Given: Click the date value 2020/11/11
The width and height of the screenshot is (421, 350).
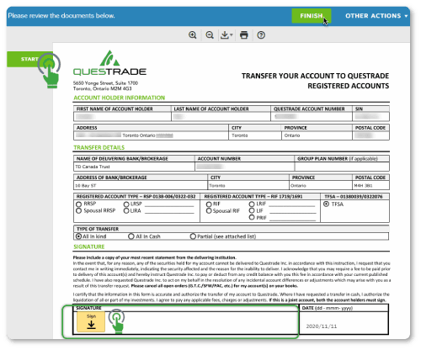Looking at the screenshot, I should 322,326.
